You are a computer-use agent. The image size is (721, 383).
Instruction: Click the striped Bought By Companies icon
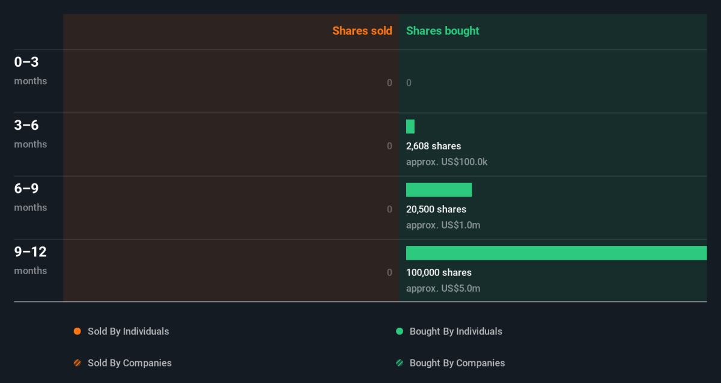tap(400, 363)
